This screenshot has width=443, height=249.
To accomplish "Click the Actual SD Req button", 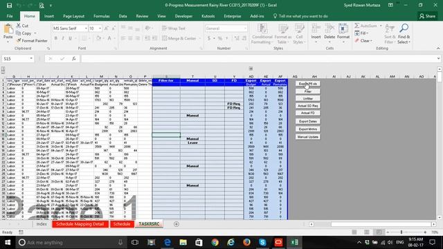I will pyautogui.click(x=307, y=106).
